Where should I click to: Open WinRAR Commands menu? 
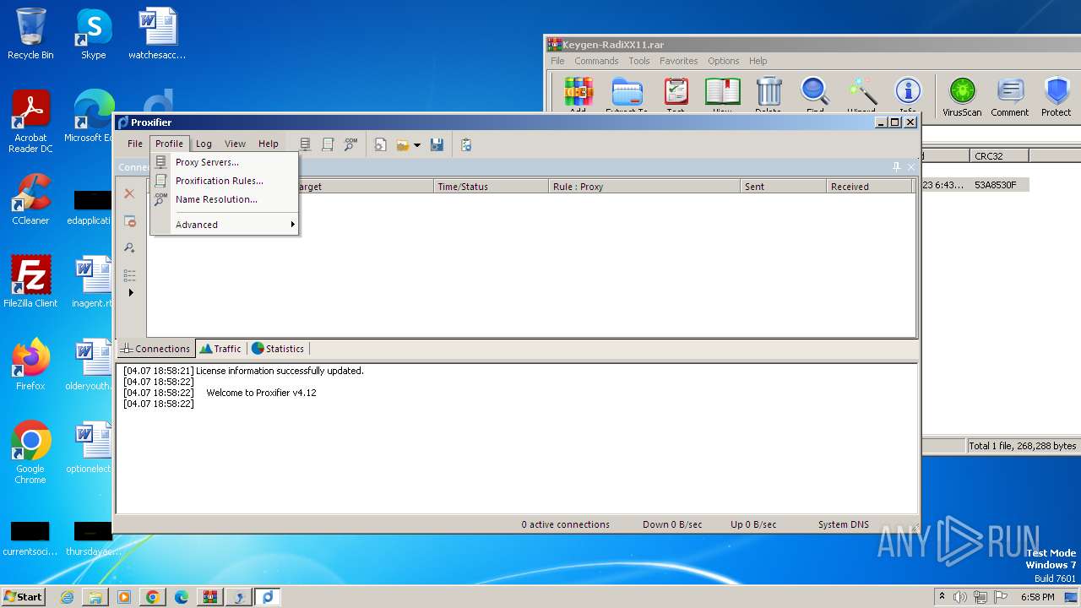pos(596,61)
